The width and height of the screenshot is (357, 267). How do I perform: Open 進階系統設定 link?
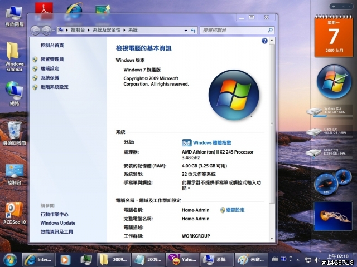pyautogui.click(x=55, y=87)
